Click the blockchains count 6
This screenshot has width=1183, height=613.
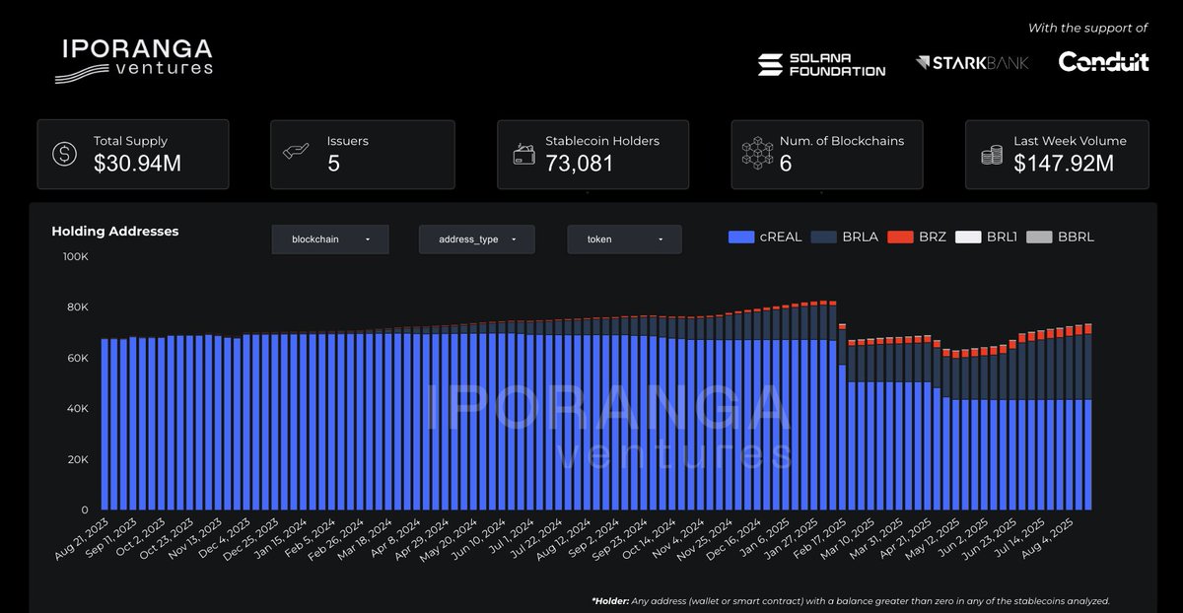point(786,165)
